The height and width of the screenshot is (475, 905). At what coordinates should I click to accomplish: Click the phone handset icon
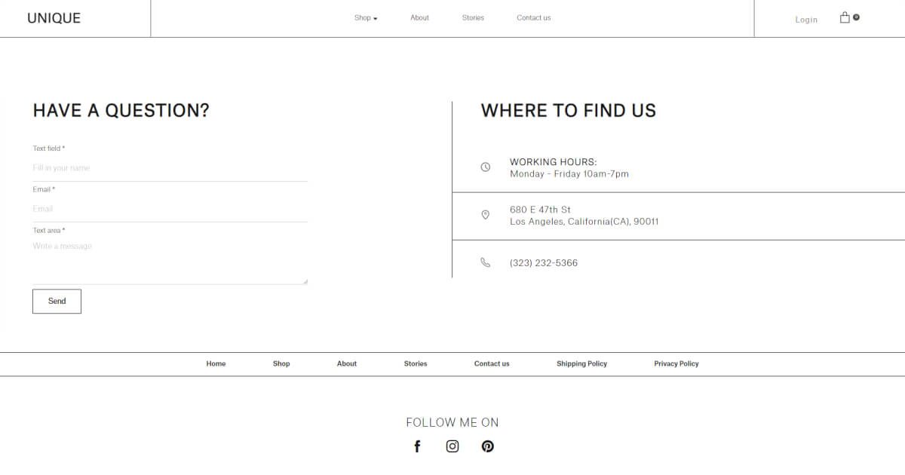click(x=486, y=263)
